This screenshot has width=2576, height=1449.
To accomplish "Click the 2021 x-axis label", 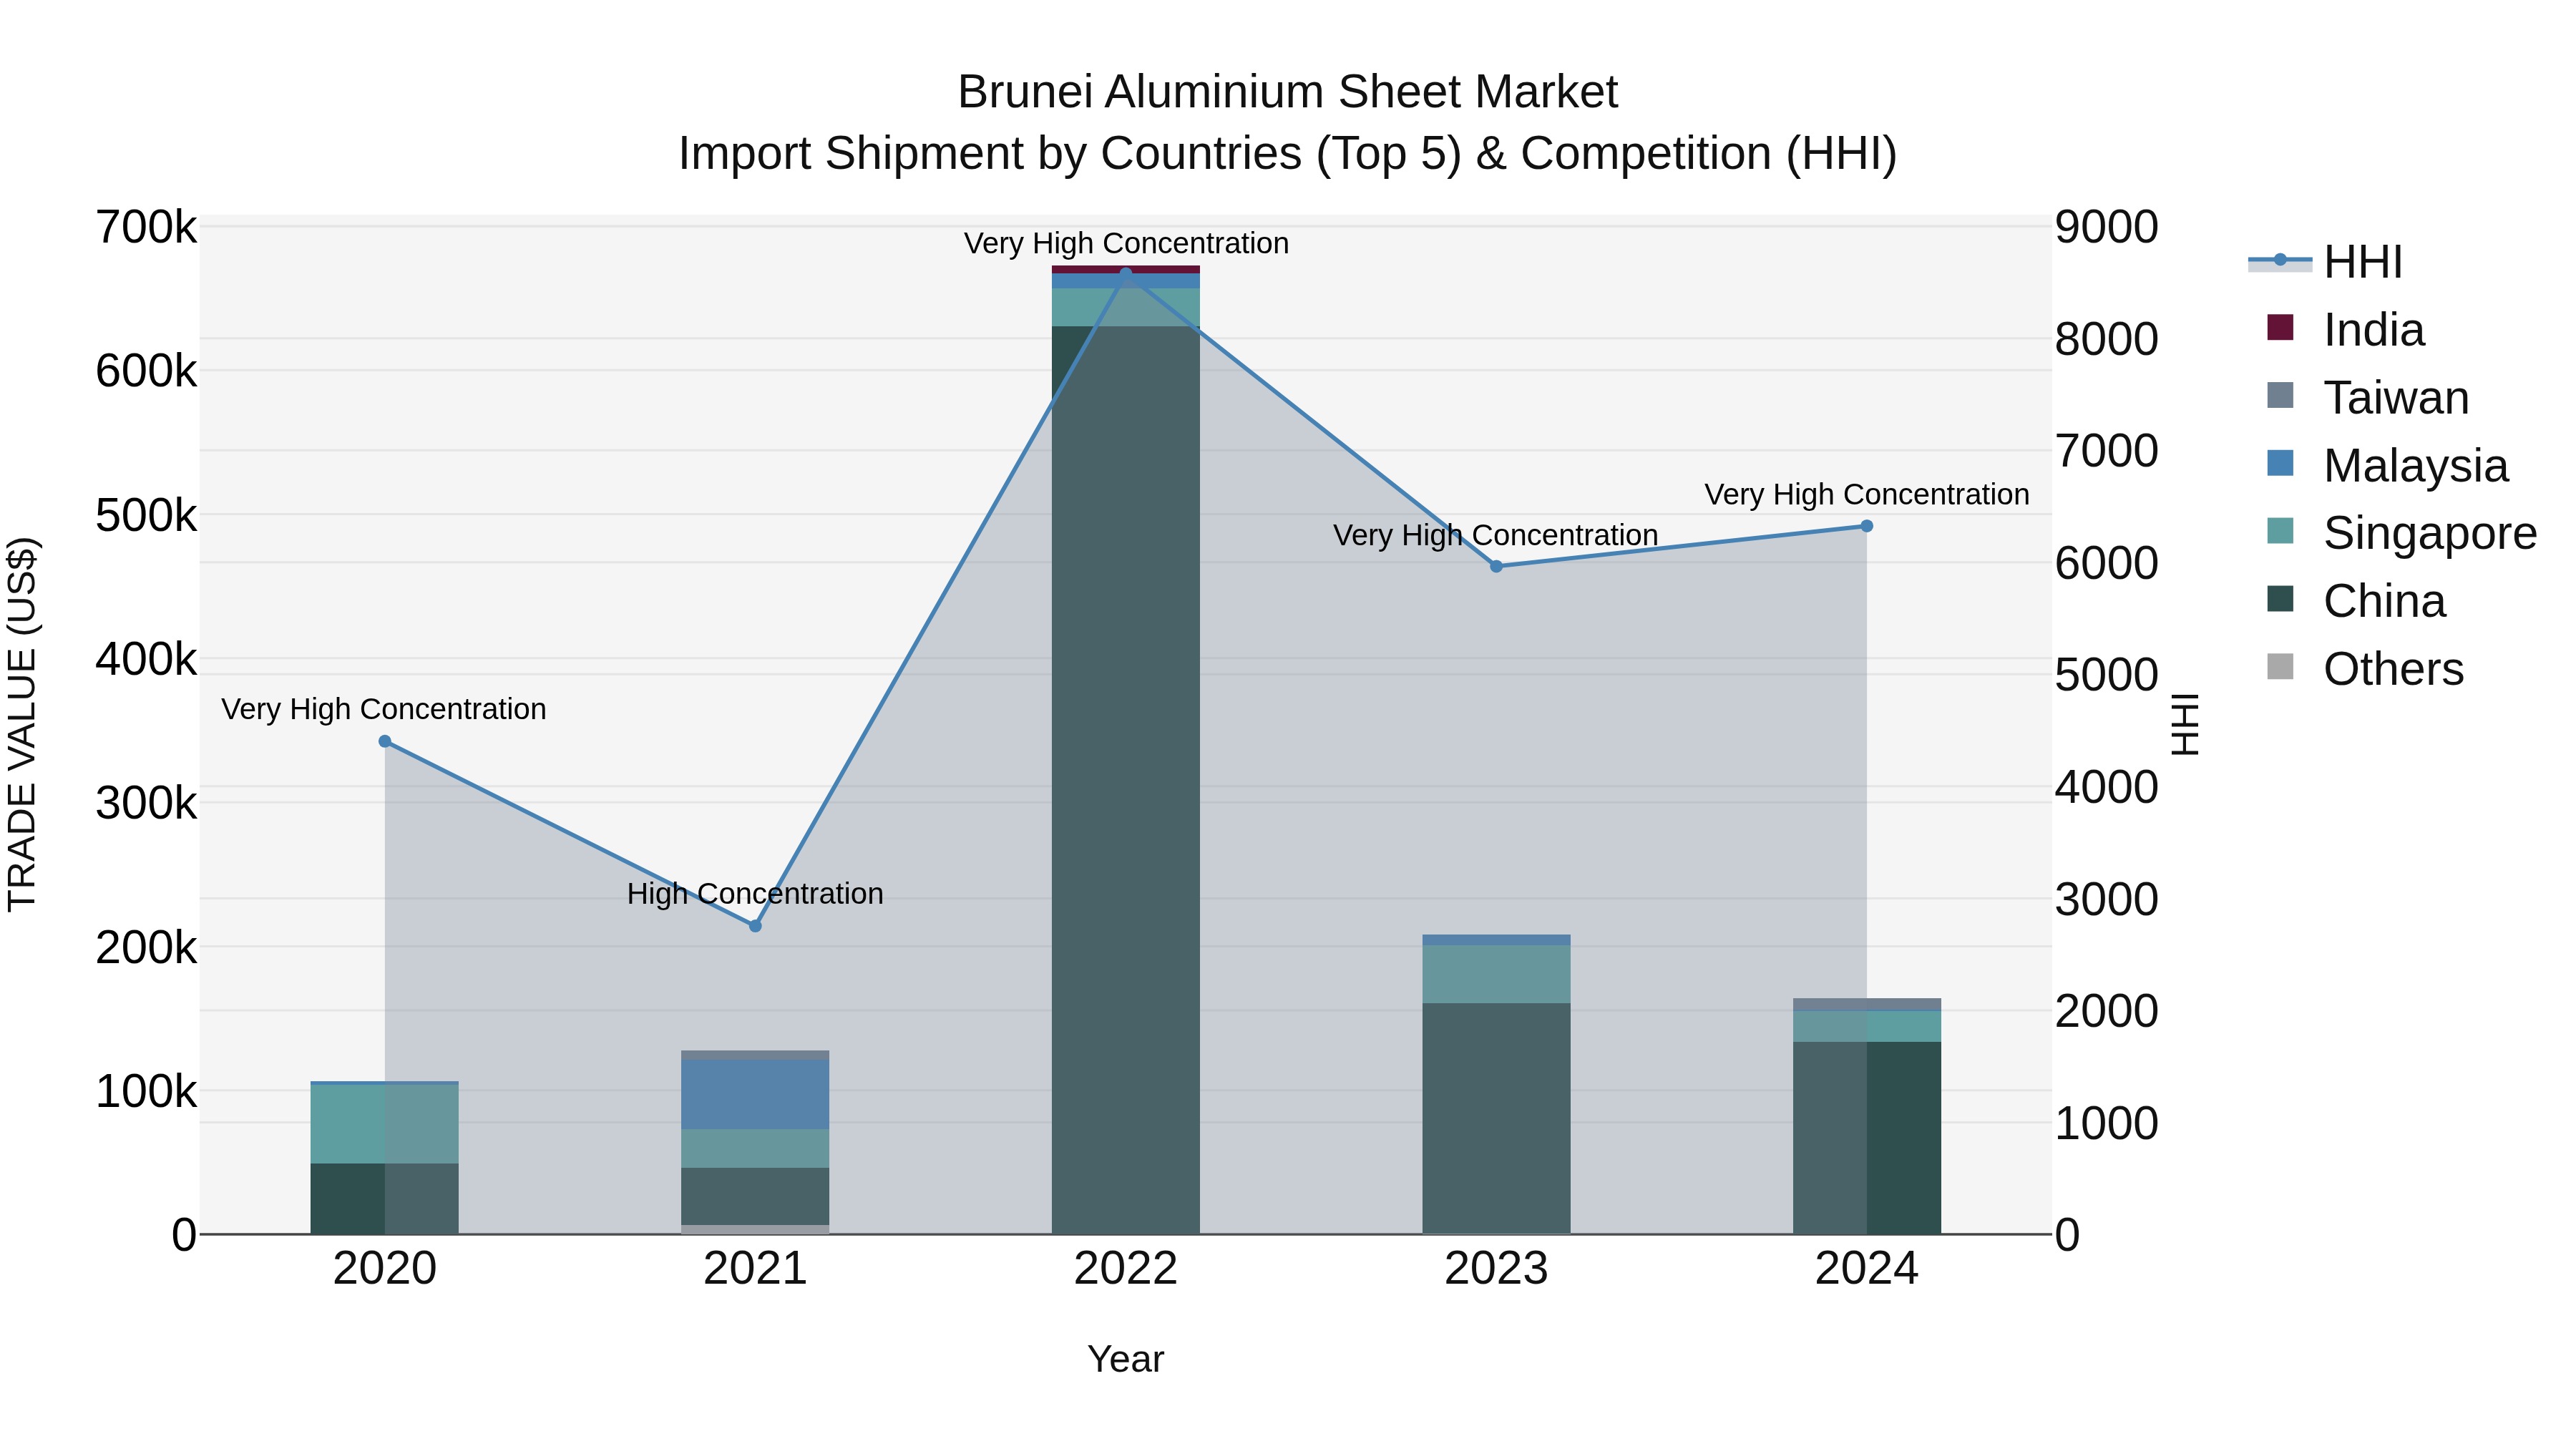I will [755, 1269].
